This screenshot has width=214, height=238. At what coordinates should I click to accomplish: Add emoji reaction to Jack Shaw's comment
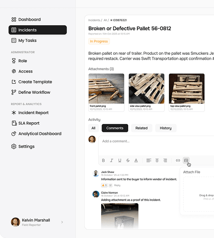click(110, 185)
